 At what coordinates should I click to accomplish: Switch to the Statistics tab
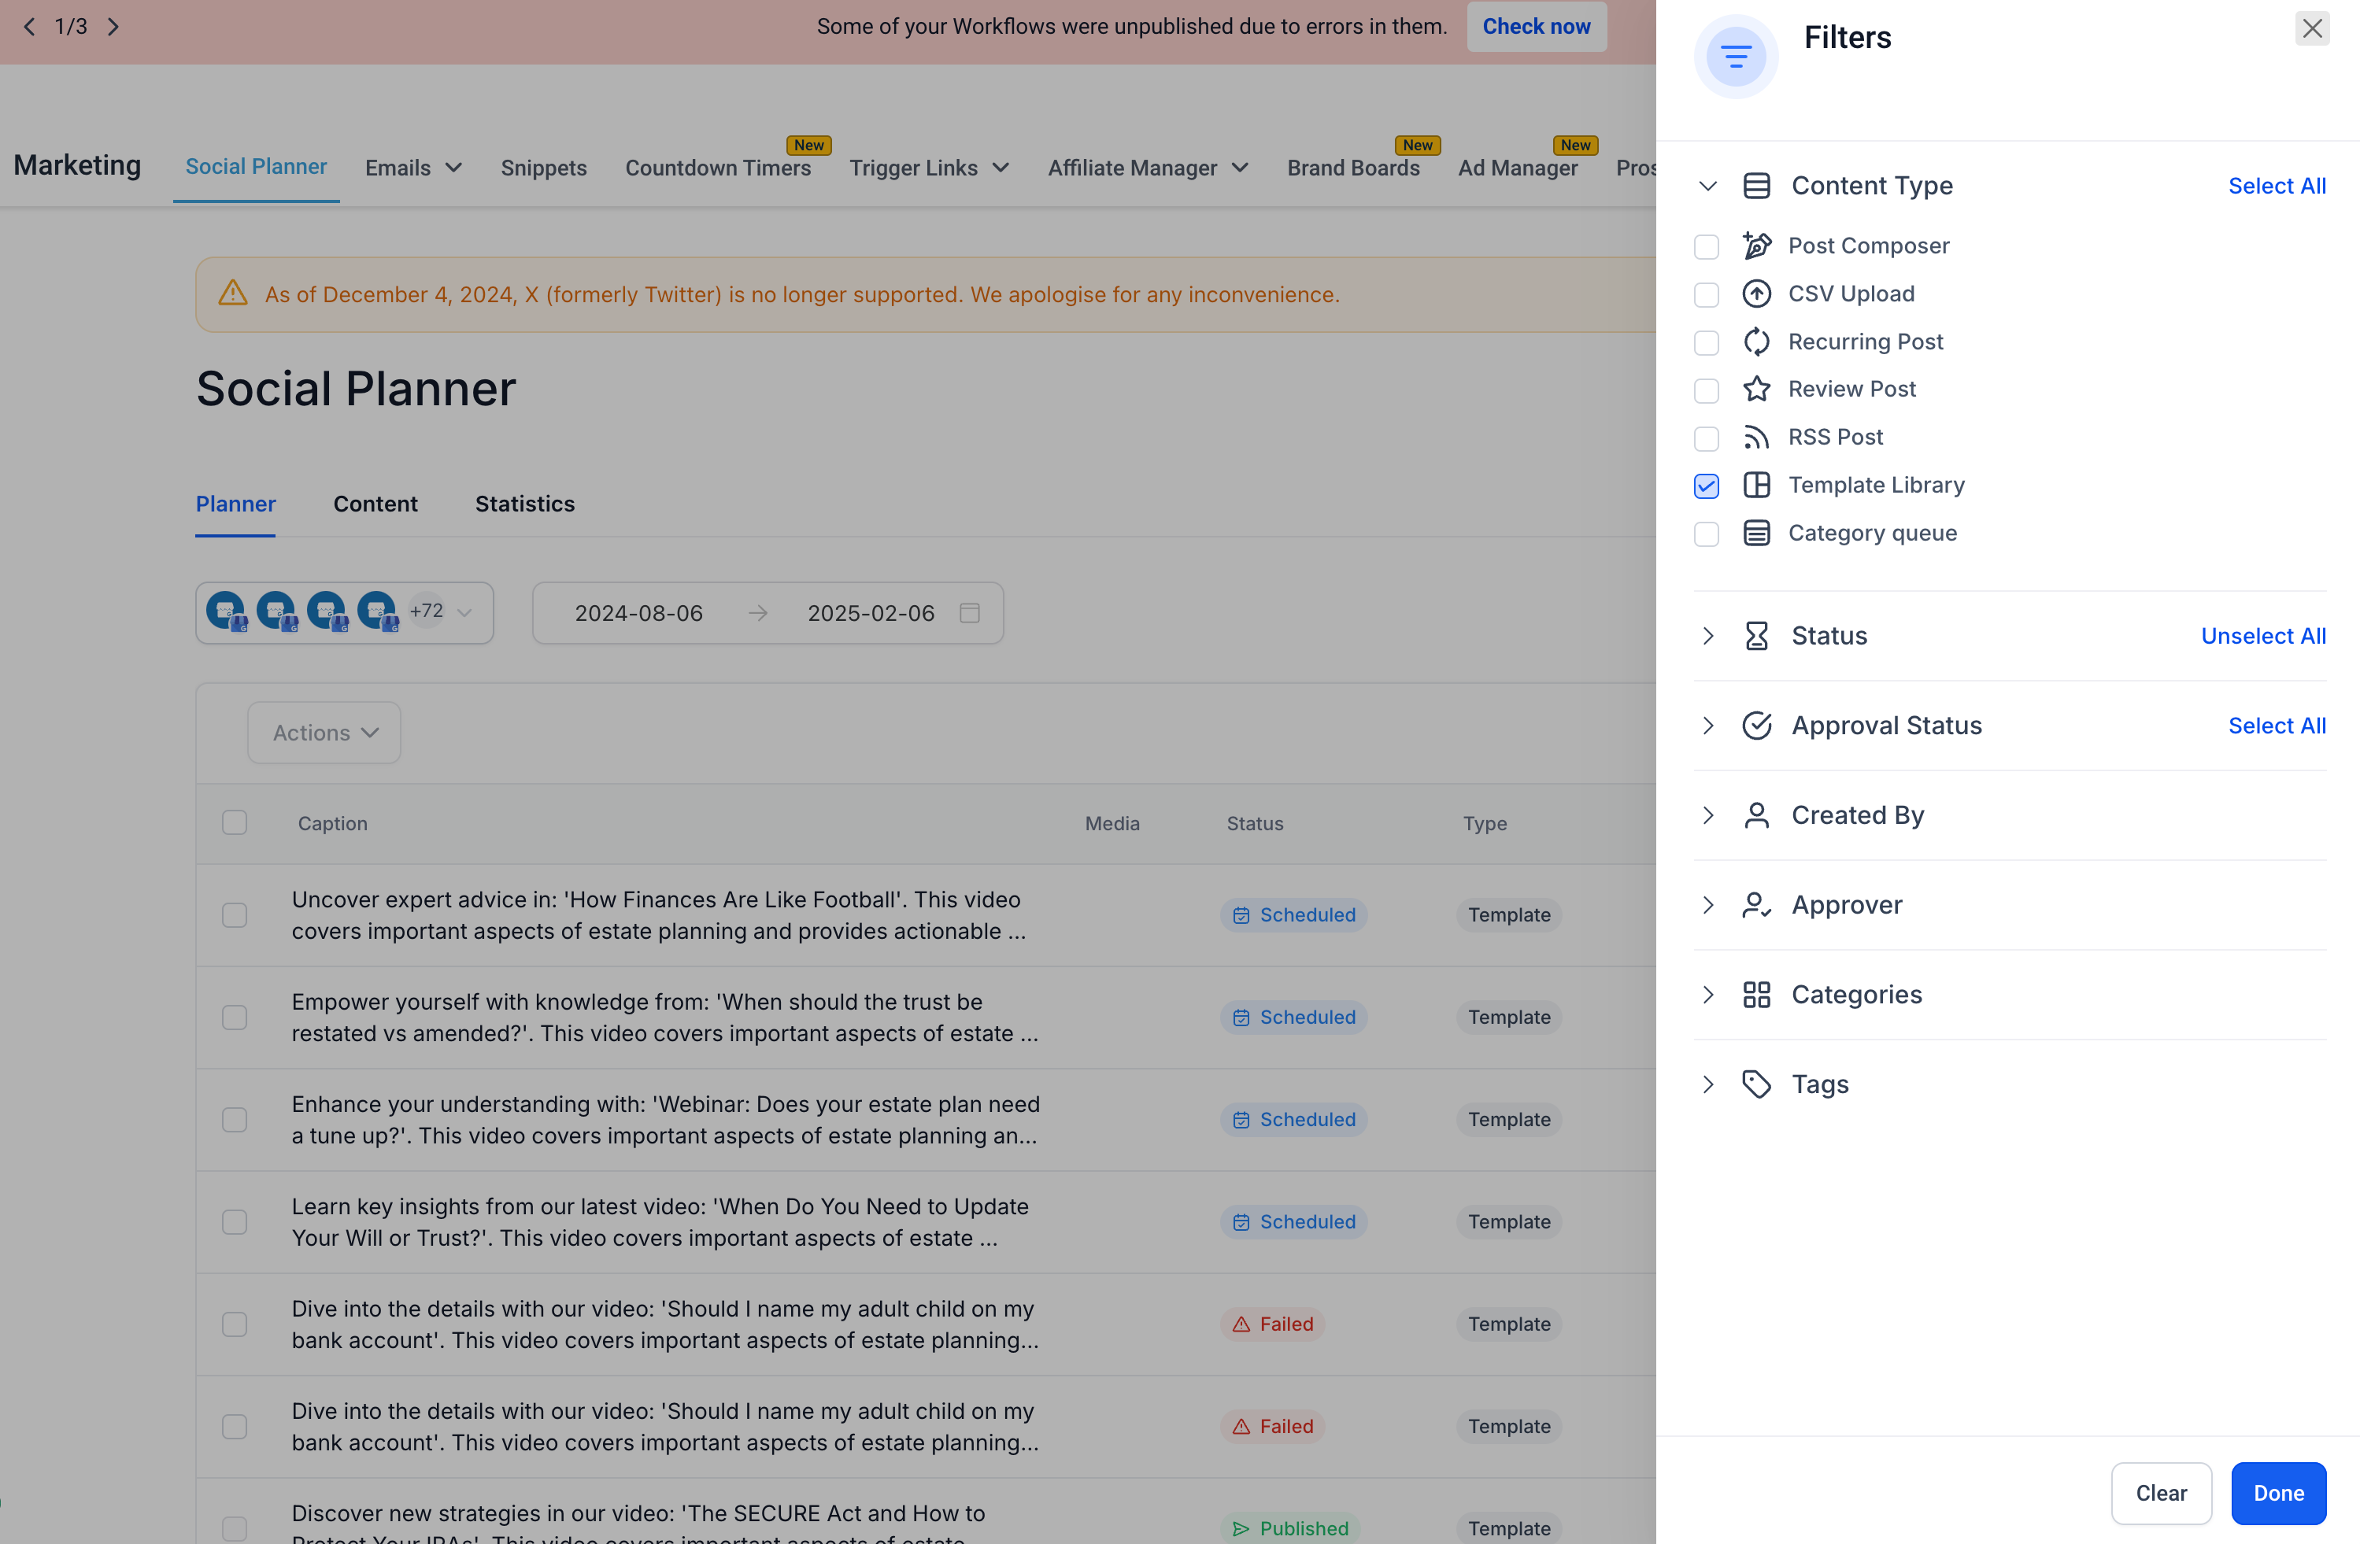coord(524,504)
